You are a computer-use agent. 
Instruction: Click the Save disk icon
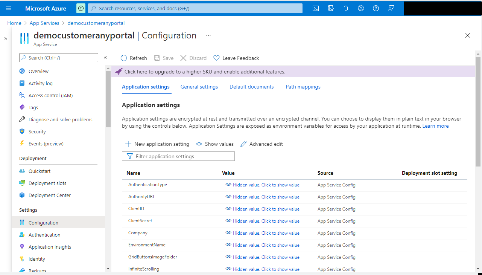pyautogui.click(x=157, y=58)
